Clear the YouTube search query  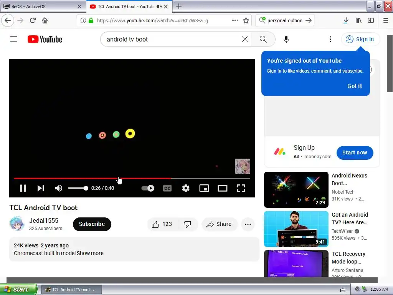click(244, 39)
